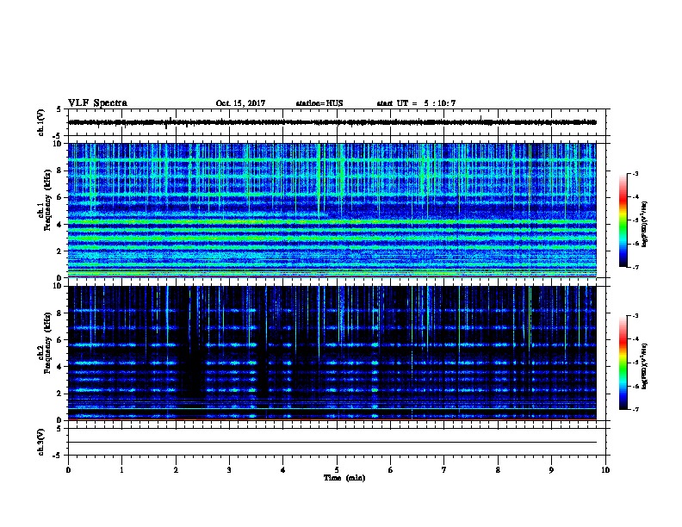Click the ch.1 "Frequency (kHz)" axis label
The image size is (682, 527).
[47, 200]
